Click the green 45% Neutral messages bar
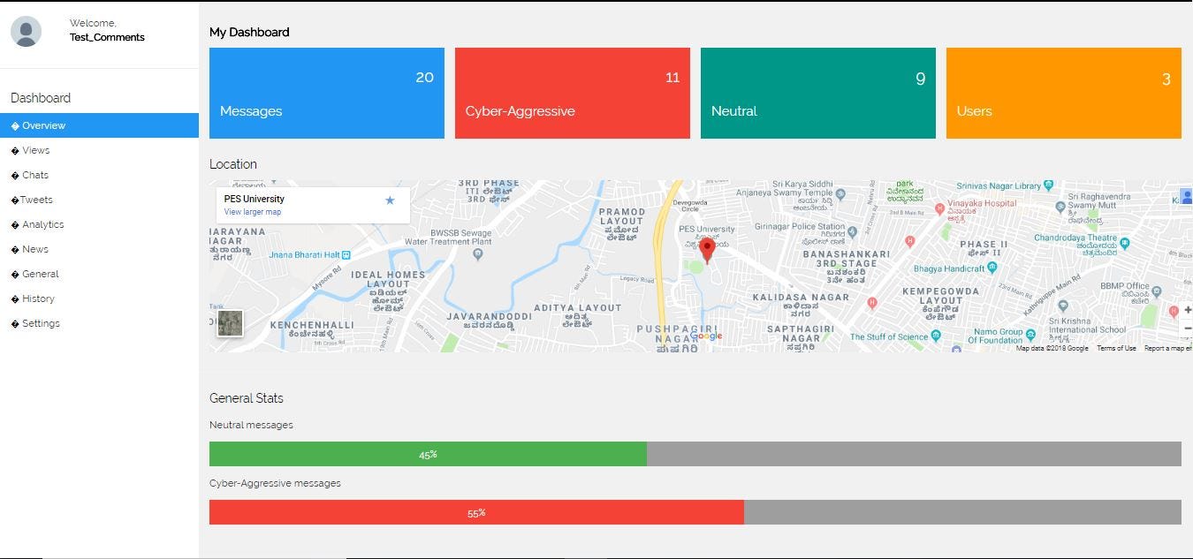The height and width of the screenshot is (559, 1193). pos(428,454)
